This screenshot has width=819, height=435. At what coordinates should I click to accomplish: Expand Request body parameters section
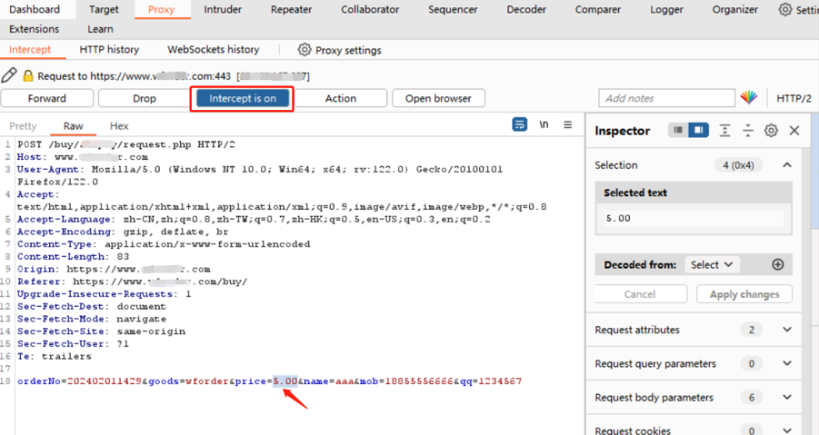(x=787, y=398)
